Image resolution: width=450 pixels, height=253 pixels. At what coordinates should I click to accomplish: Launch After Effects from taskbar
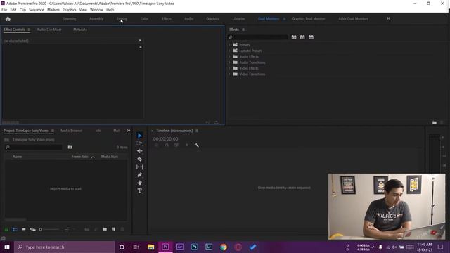[180, 247]
